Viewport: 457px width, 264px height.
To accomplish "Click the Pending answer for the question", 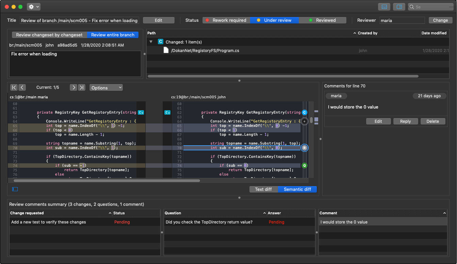I will (276, 222).
